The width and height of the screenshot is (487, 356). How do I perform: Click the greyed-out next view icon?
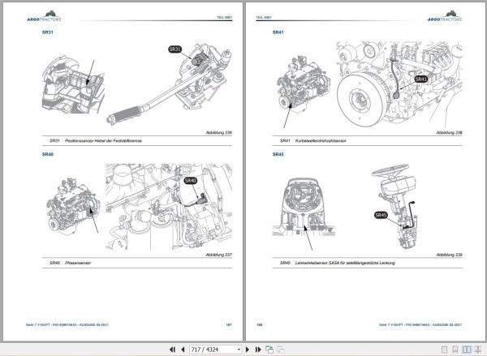tap(281, 350)
